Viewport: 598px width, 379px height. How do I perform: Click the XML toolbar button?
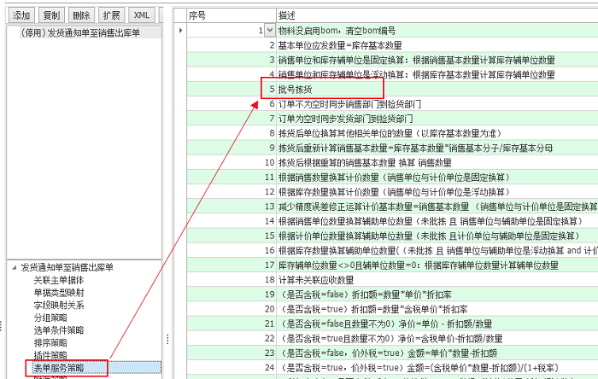(143, 15)
